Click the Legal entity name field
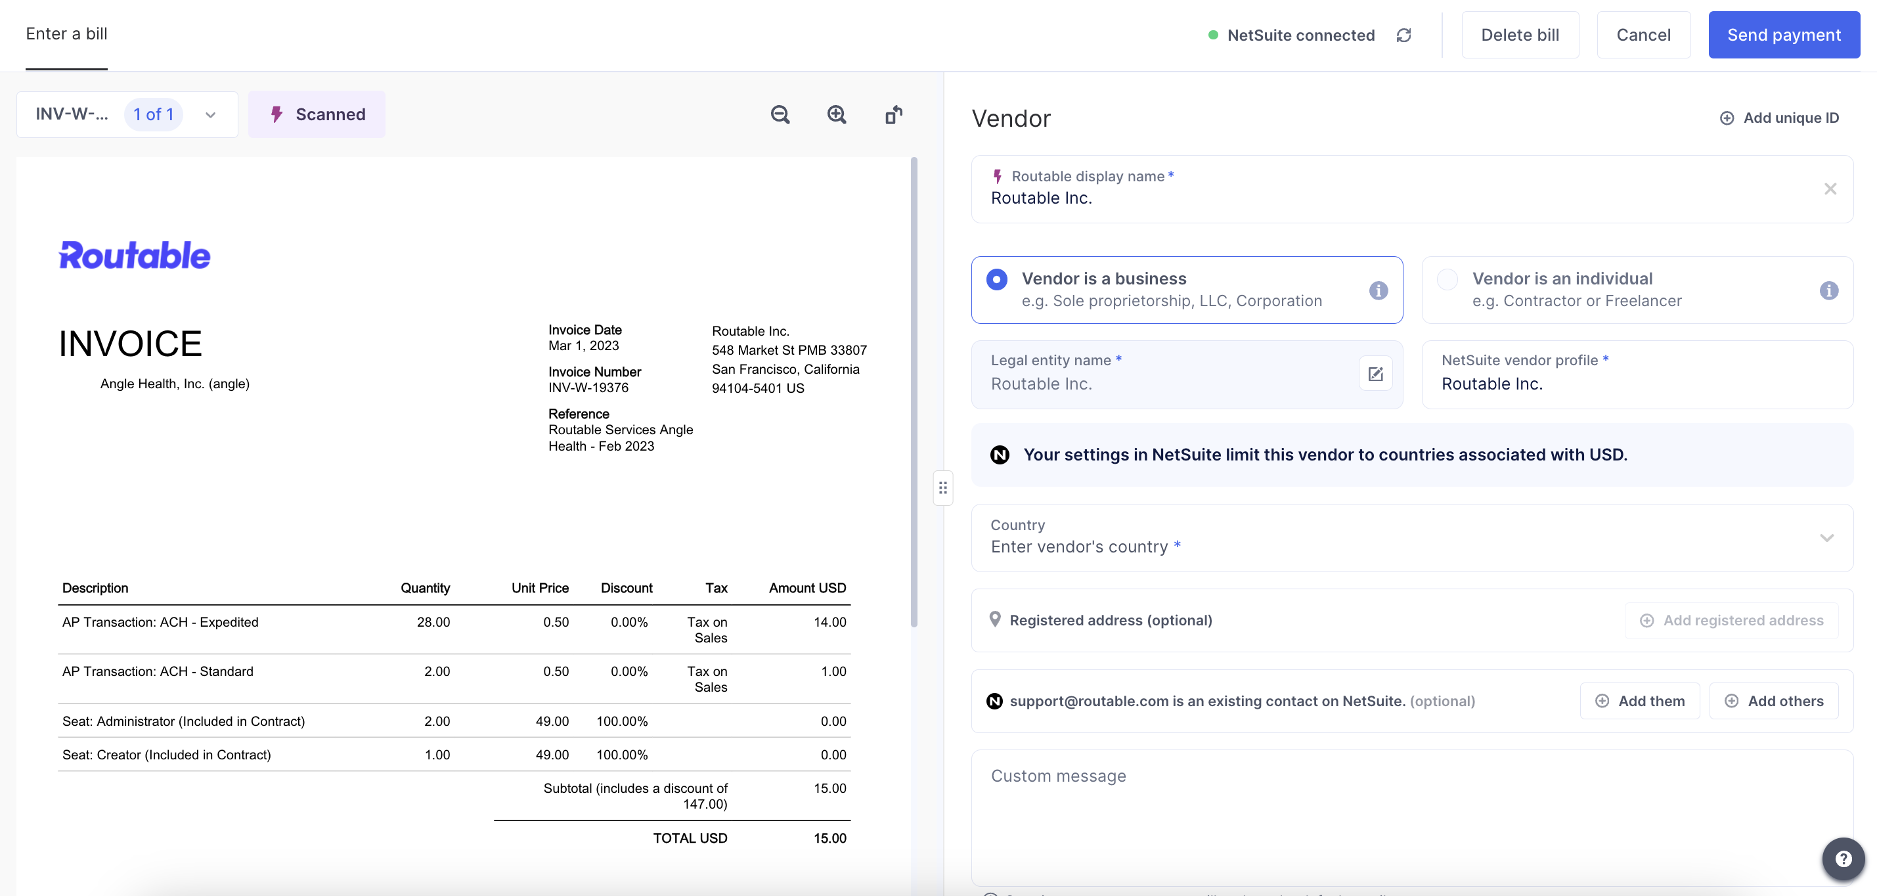Screen dimensions: 1877x896 coord(1186,374)
